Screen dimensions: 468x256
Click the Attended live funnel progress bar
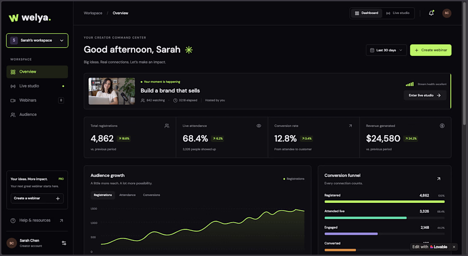[385, 218]
